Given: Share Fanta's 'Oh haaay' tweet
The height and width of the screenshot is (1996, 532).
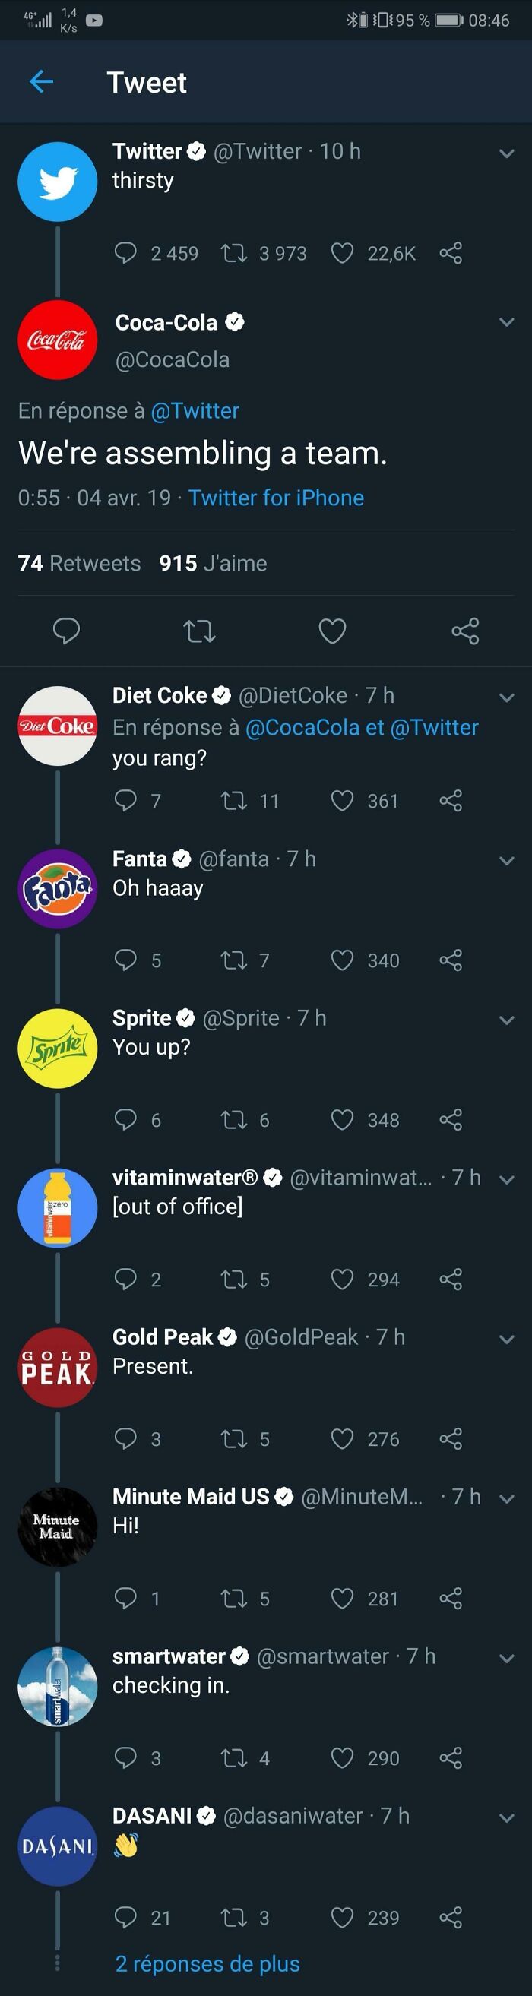Looking at the screenshot, I should click(452, 960).
